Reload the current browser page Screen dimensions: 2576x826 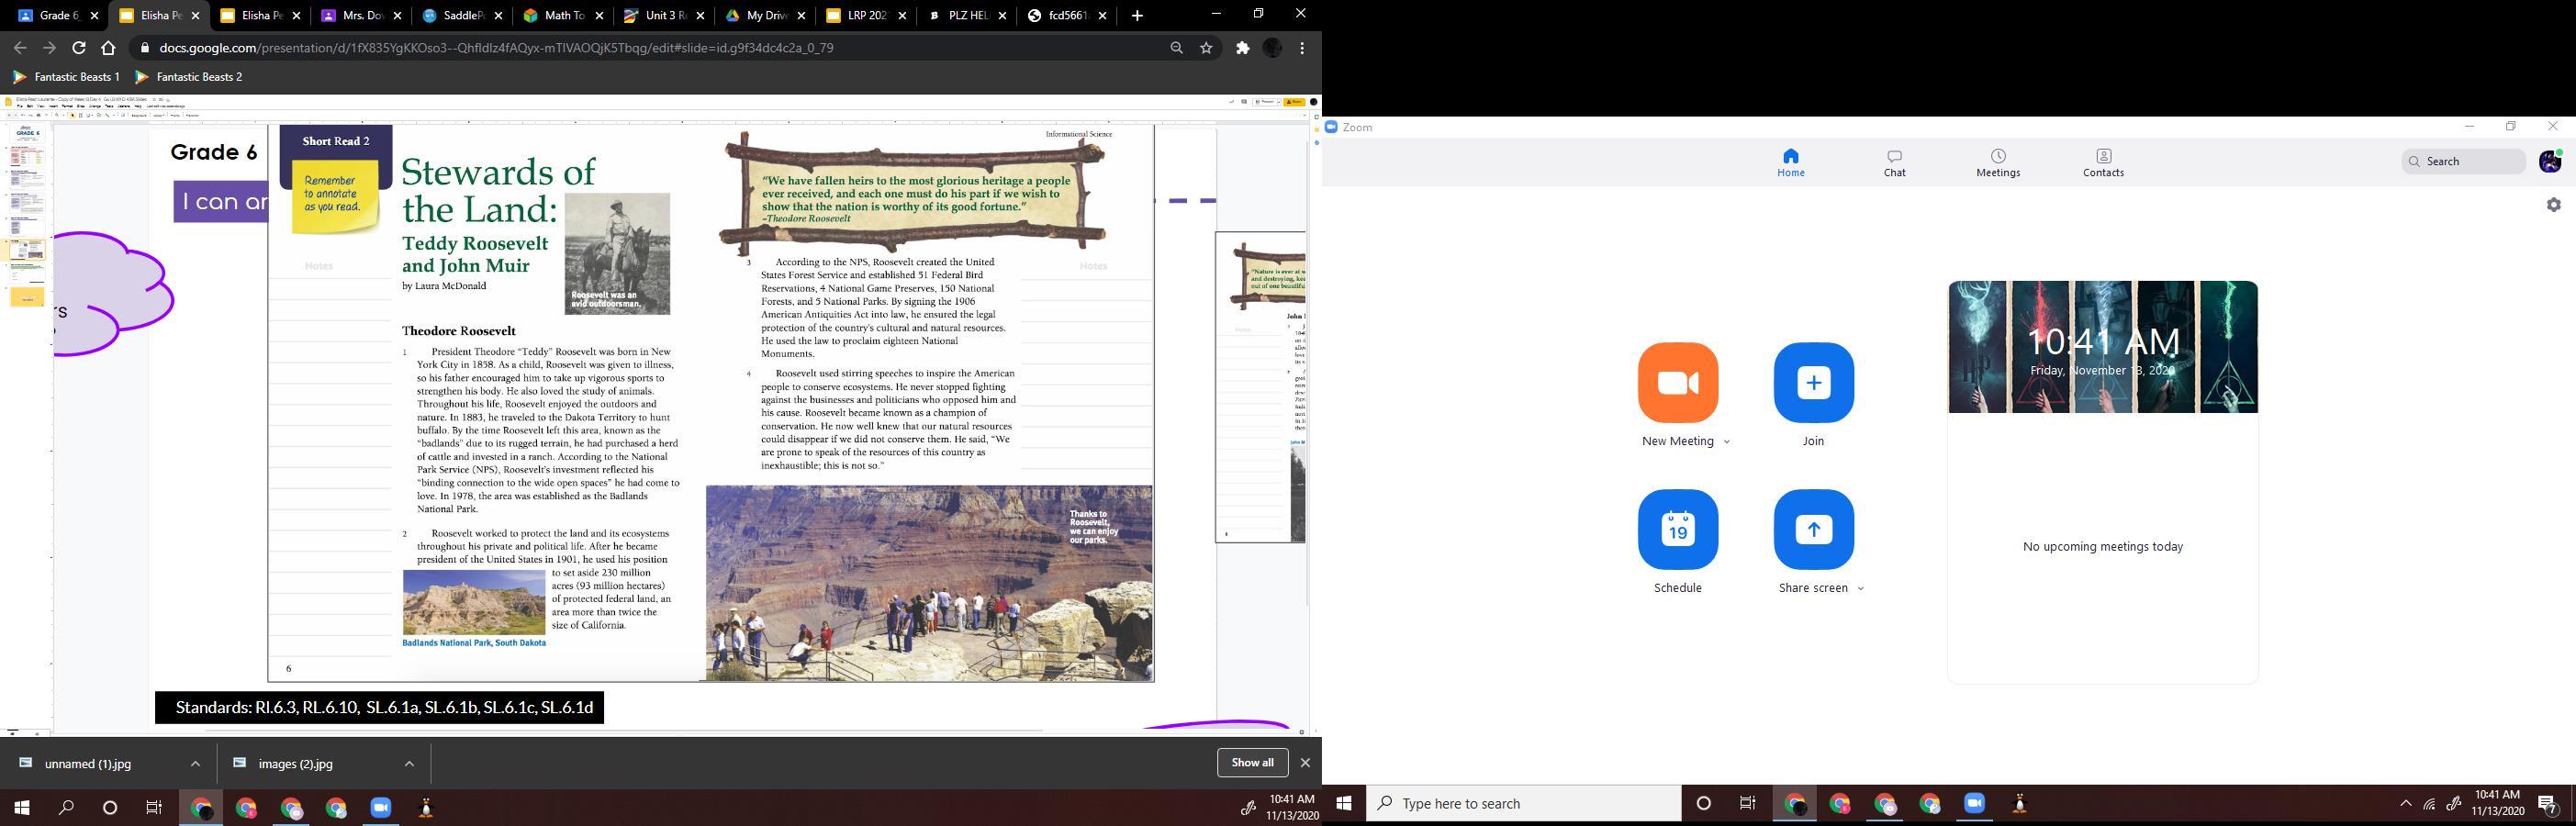(x=78, y=48)
